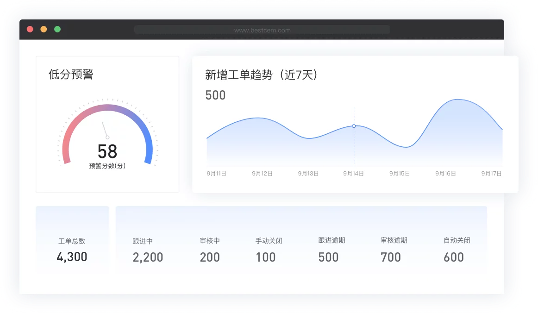The width and height of the screenshot is (538, 313).
Task: Click the 新增工单趋势 chart title
Action: click(262, 75)
